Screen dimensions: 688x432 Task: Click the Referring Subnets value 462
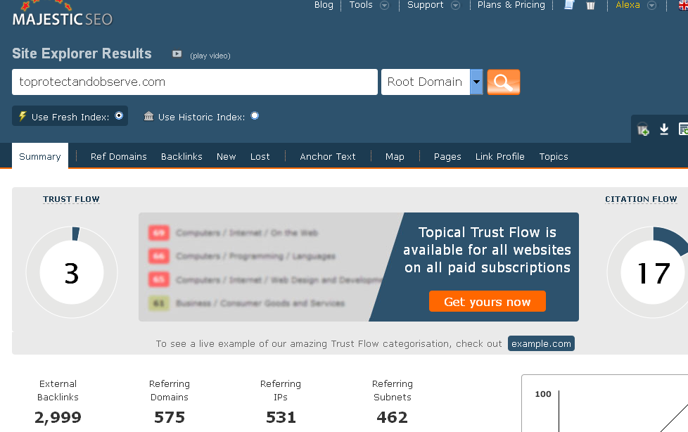click(393, 417)
